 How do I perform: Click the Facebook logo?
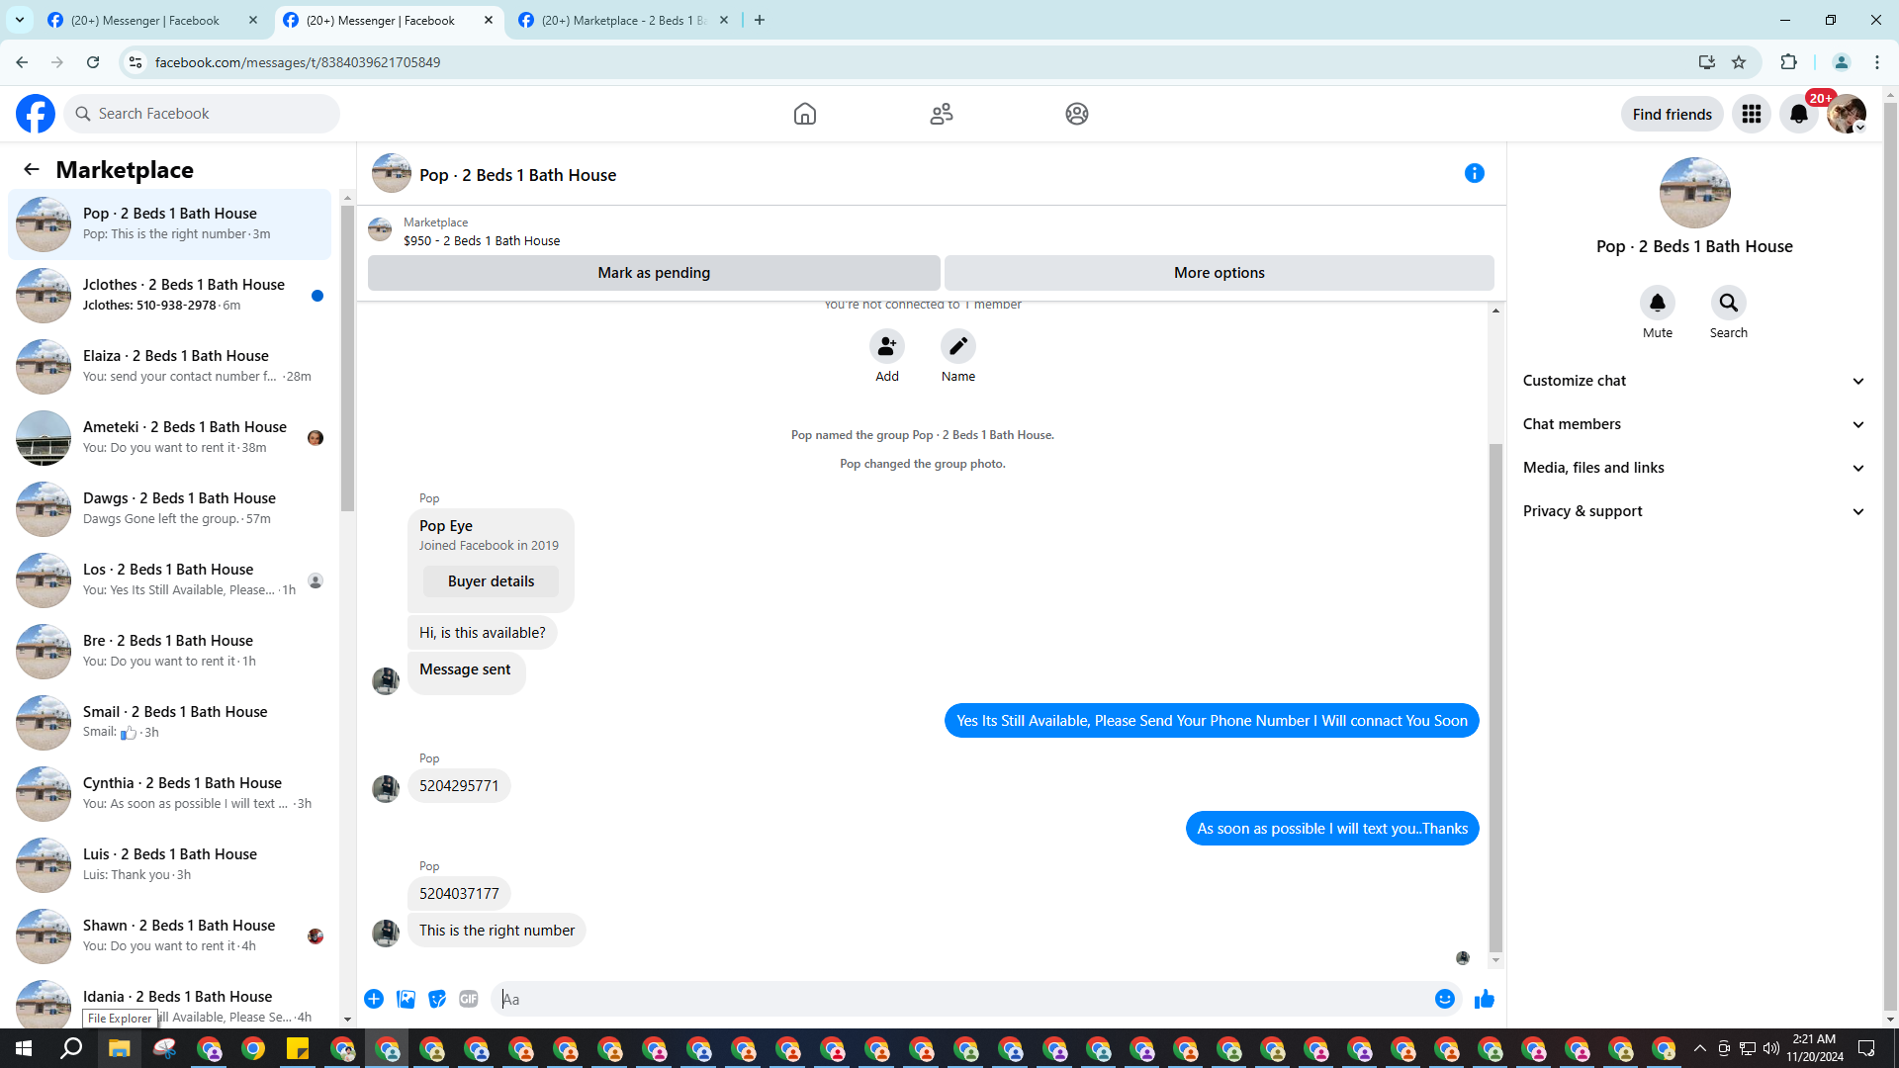(36, 114)
